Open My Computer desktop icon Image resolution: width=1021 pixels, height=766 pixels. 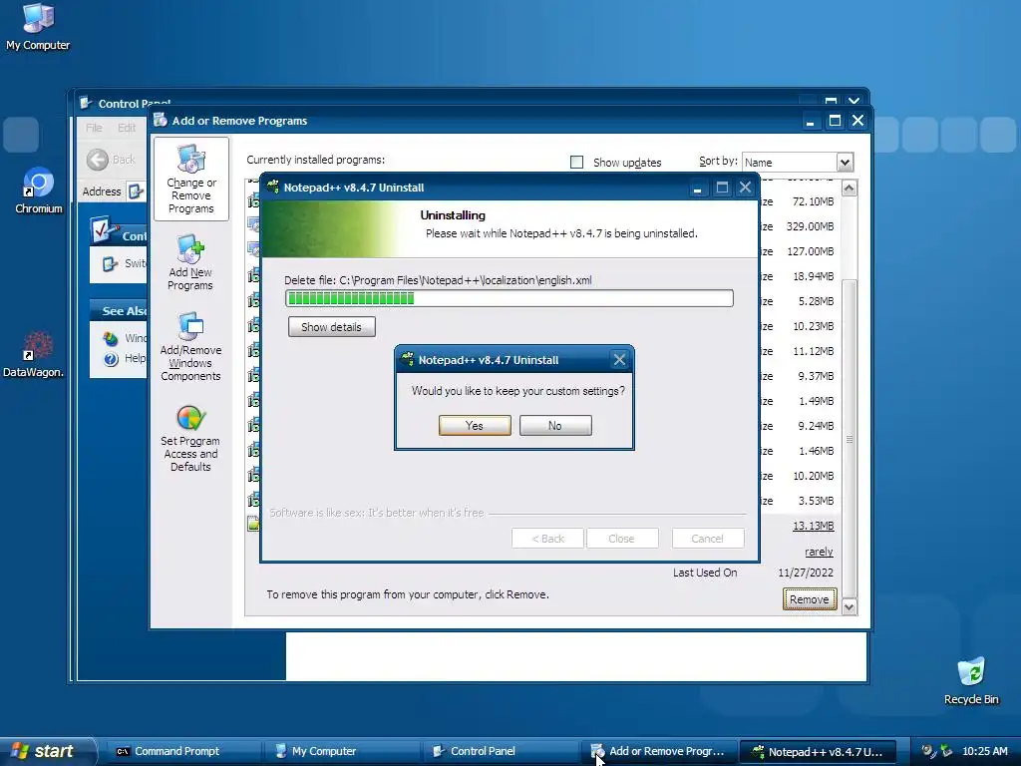point(38,27)
